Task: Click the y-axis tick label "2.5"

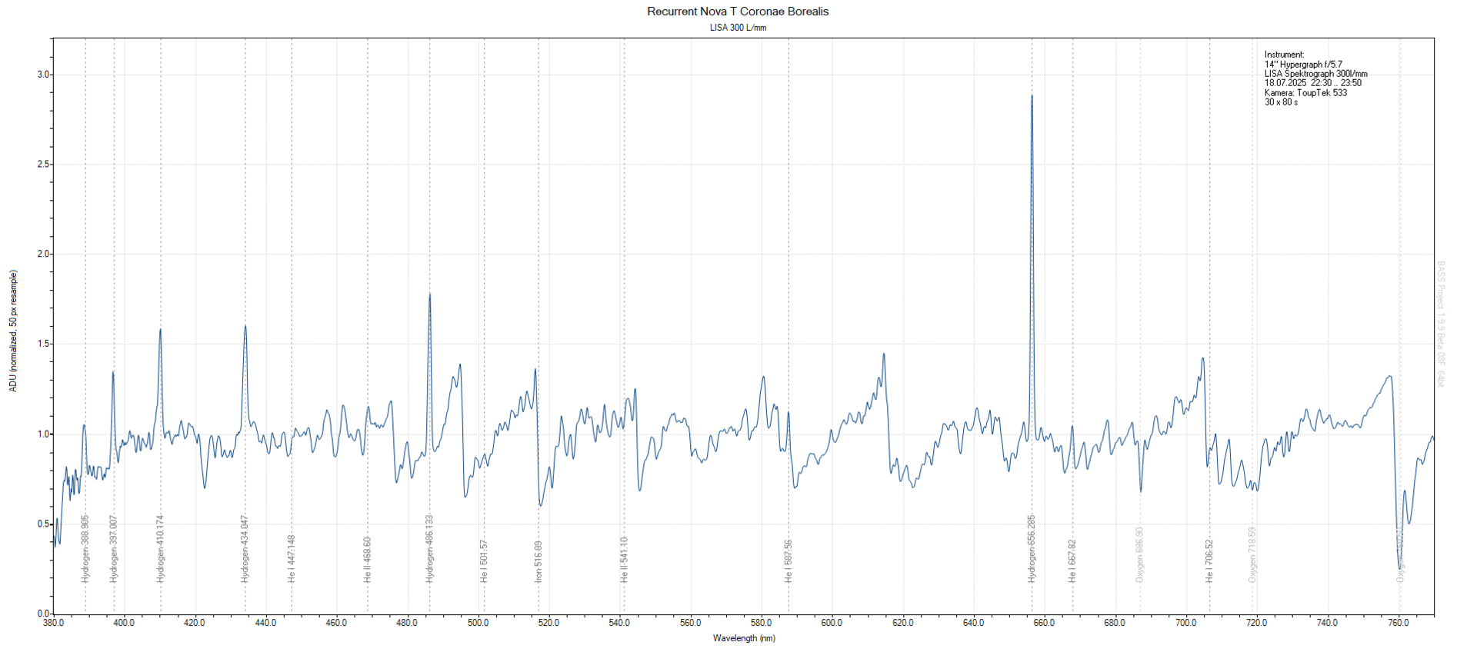Action: pyautogui.click(x=43, y=165)
